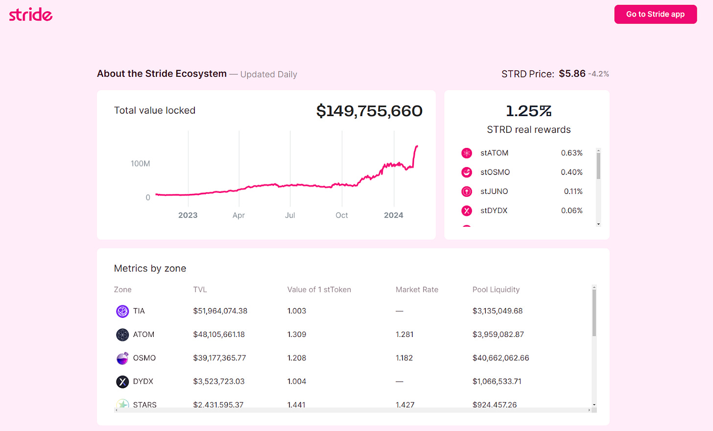Click the STRD price $5.86
The width and height of the screenshot is (713, 431).
point(572,73)
